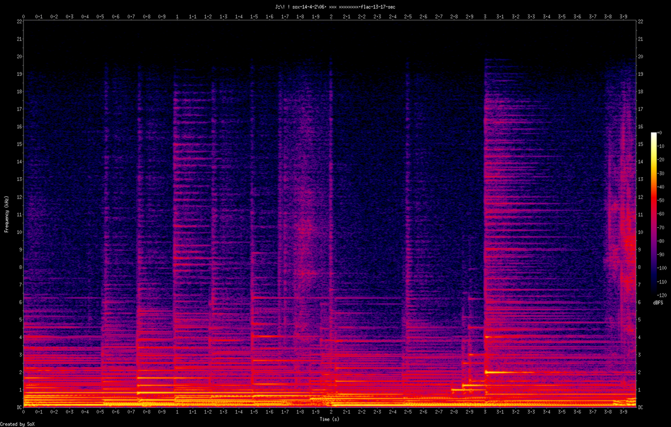The height and width of the screenshot is (427, 671).
Task: Click '2' on the bottom time axis
Action: point(331,413)
